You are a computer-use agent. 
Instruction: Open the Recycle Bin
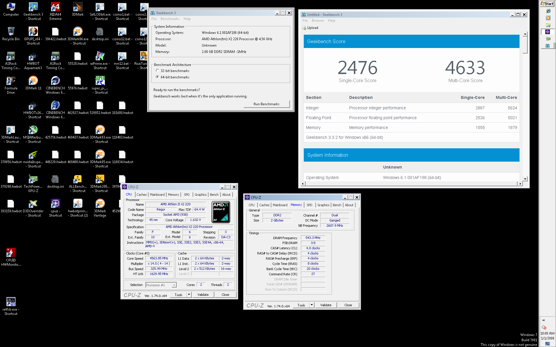(11, 34)
